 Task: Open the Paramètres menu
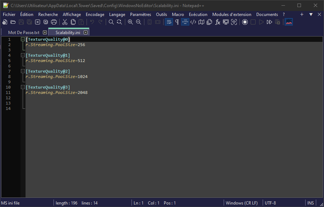pyautogui.click(x=140, y=15)
